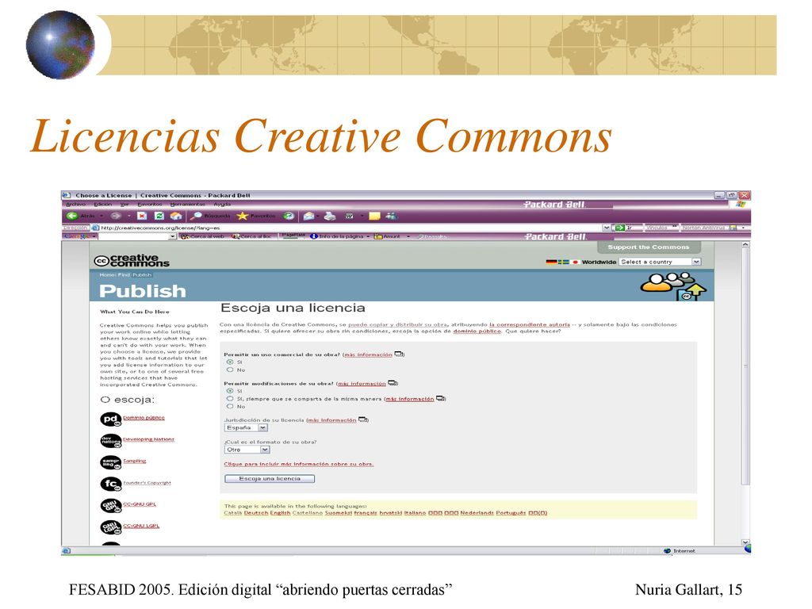This screenshot has height=609, width=812.
Task: Click info popup icon for commercial use question
Action: point(399,354)
